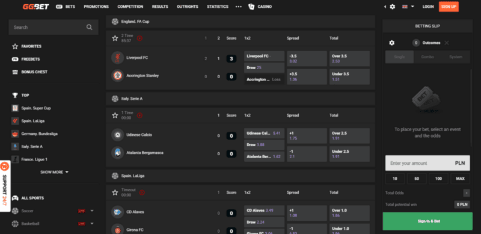
Task: Bet CD Alaves at 3.49
Action: click(x=265, y=211)
